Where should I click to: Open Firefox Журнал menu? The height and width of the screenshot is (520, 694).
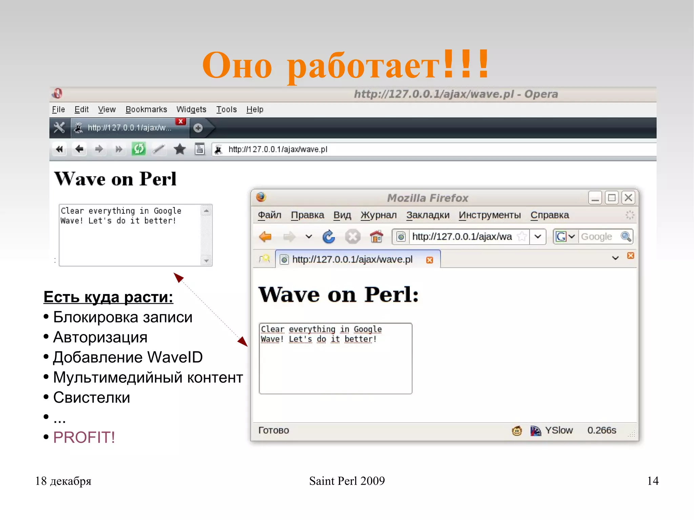(x=379, y=215)
